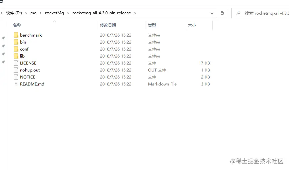Click the benchmark row modified date

[x=116, y=35]
